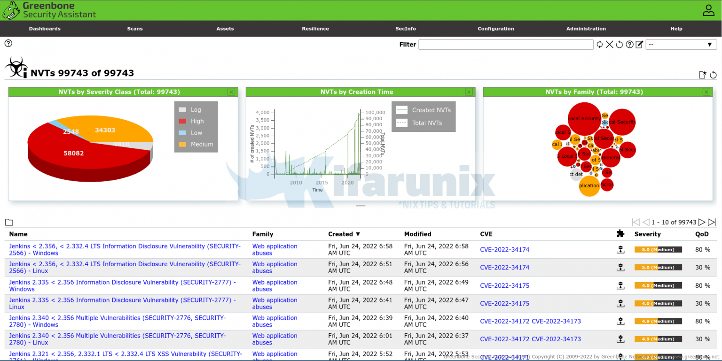Click the update filter double-arrow icon
722x361 pixels.
(x=600, y=45)
